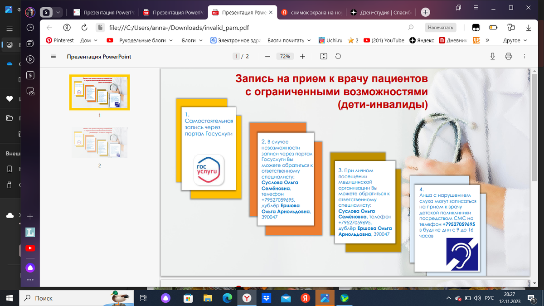The height and width of the screenshot is (306, 544).
Task: Zoom out the PDF with minus icon
Action: point(267,57)
